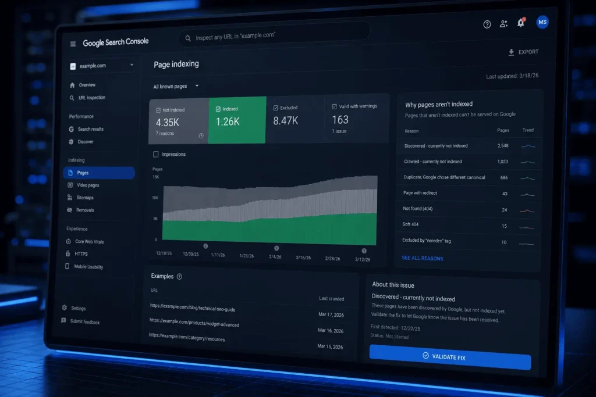Image resolution: width=596 pixels, height=397 pixels.
Task: Open the help question mark icon
Action: [487, 24]
